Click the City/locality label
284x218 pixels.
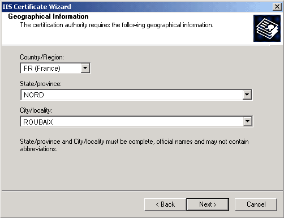coord(36,110)
